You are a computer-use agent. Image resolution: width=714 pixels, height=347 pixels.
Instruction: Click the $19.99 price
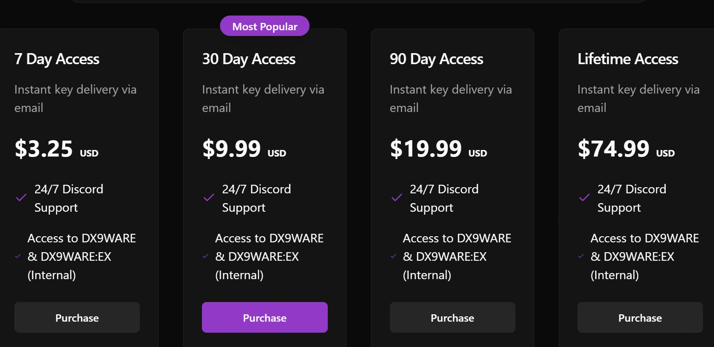coord(425,149)
